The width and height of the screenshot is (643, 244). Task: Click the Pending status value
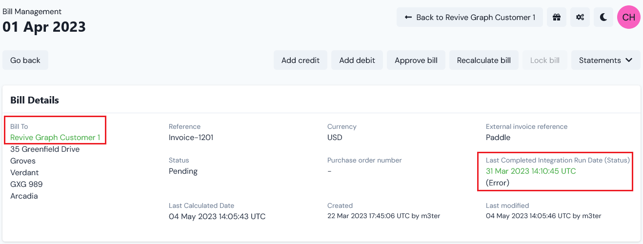tap(183, 171)
